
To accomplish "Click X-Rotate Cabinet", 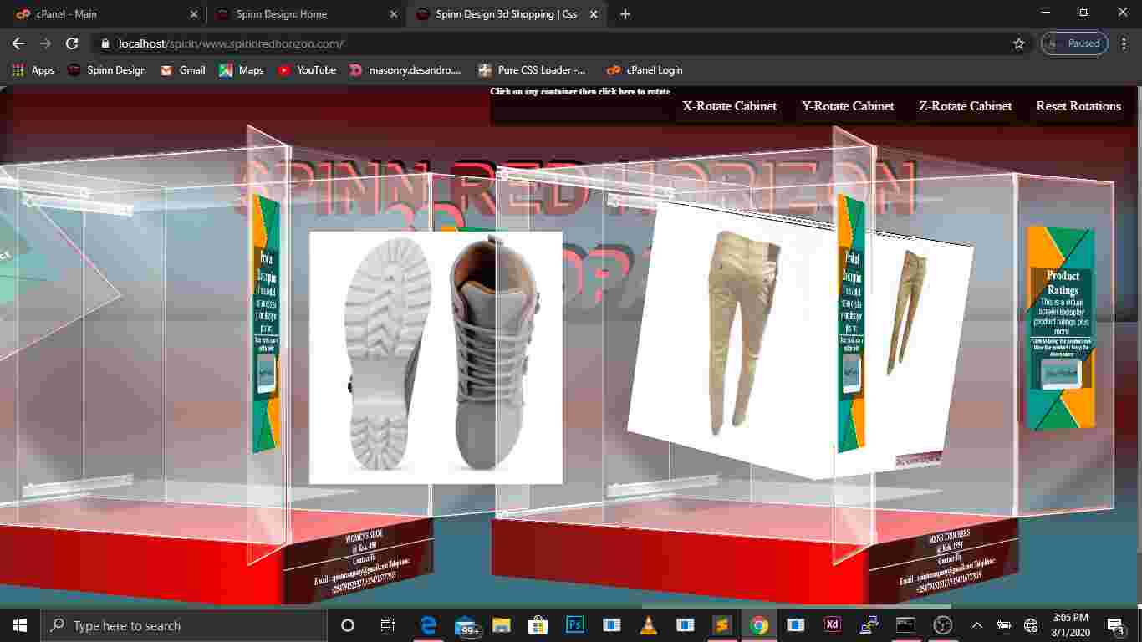I will click(729, 106).
